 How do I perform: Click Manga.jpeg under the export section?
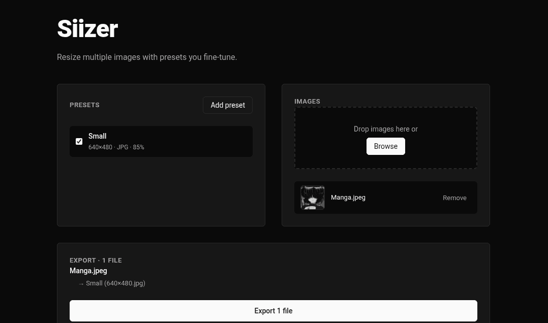click(88, 271)
